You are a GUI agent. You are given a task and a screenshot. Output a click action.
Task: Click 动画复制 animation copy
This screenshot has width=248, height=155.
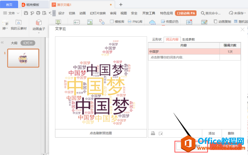coord(222,21)
